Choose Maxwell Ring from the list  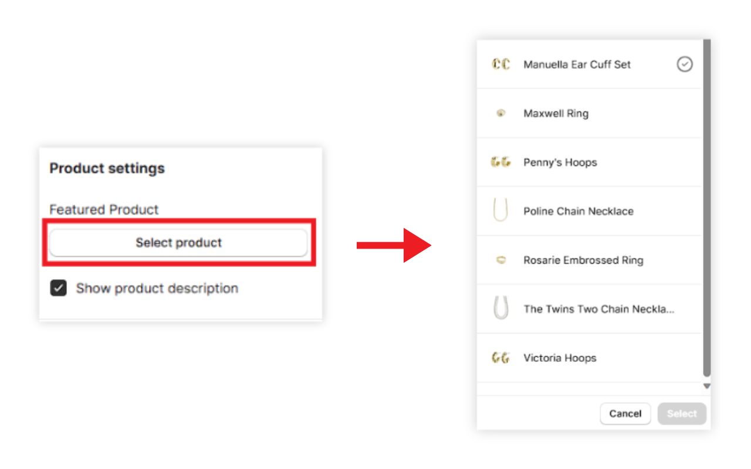click(556, 114)
